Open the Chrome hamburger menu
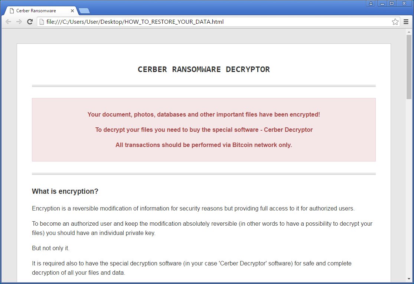 406,22
